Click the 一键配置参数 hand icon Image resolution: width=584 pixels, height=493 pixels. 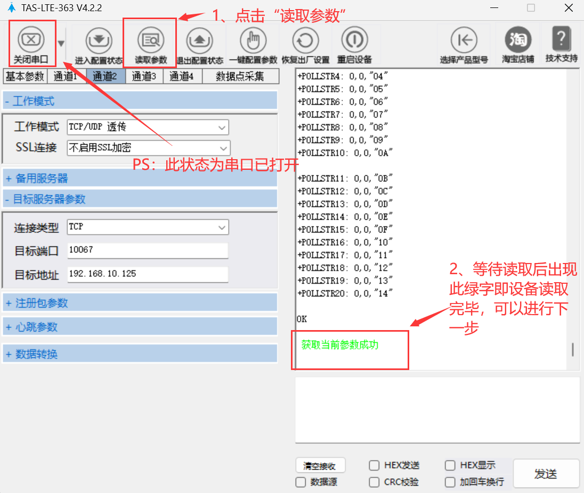click(x=253, y=40)
